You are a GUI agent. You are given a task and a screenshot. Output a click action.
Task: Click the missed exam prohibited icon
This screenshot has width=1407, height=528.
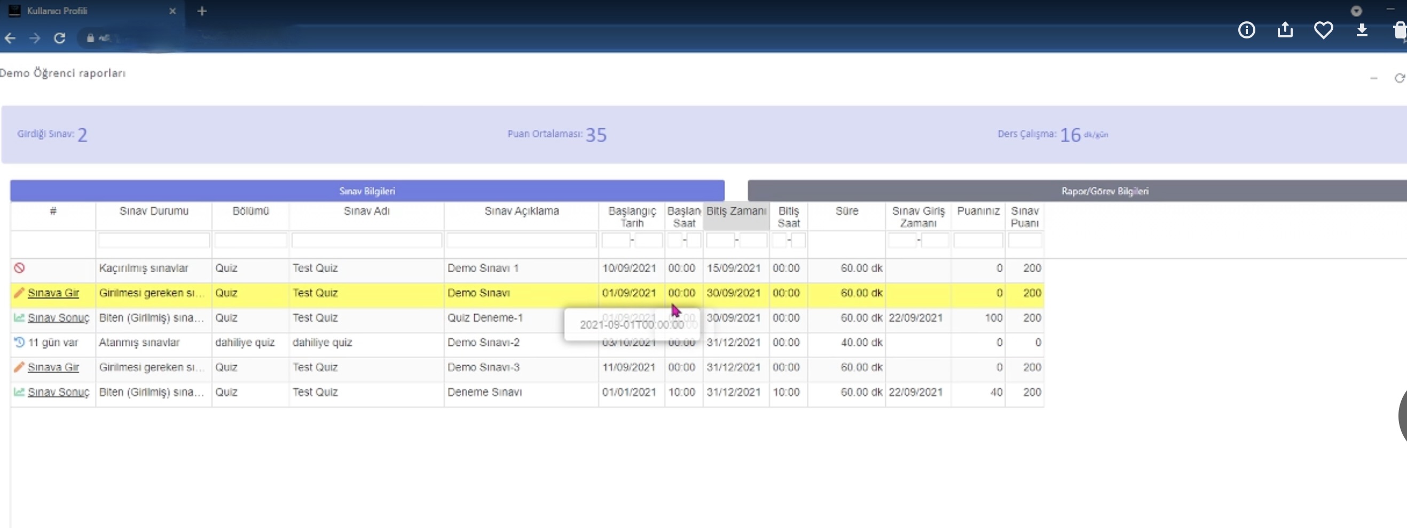(20, 267)
